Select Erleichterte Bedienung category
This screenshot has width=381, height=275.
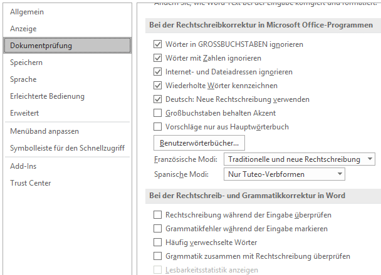point(47,96)
